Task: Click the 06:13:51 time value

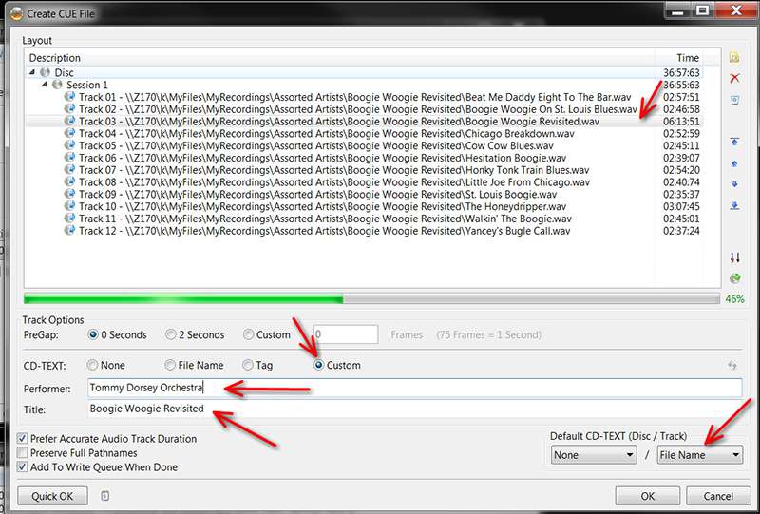Action: click(x=681, y=122)
